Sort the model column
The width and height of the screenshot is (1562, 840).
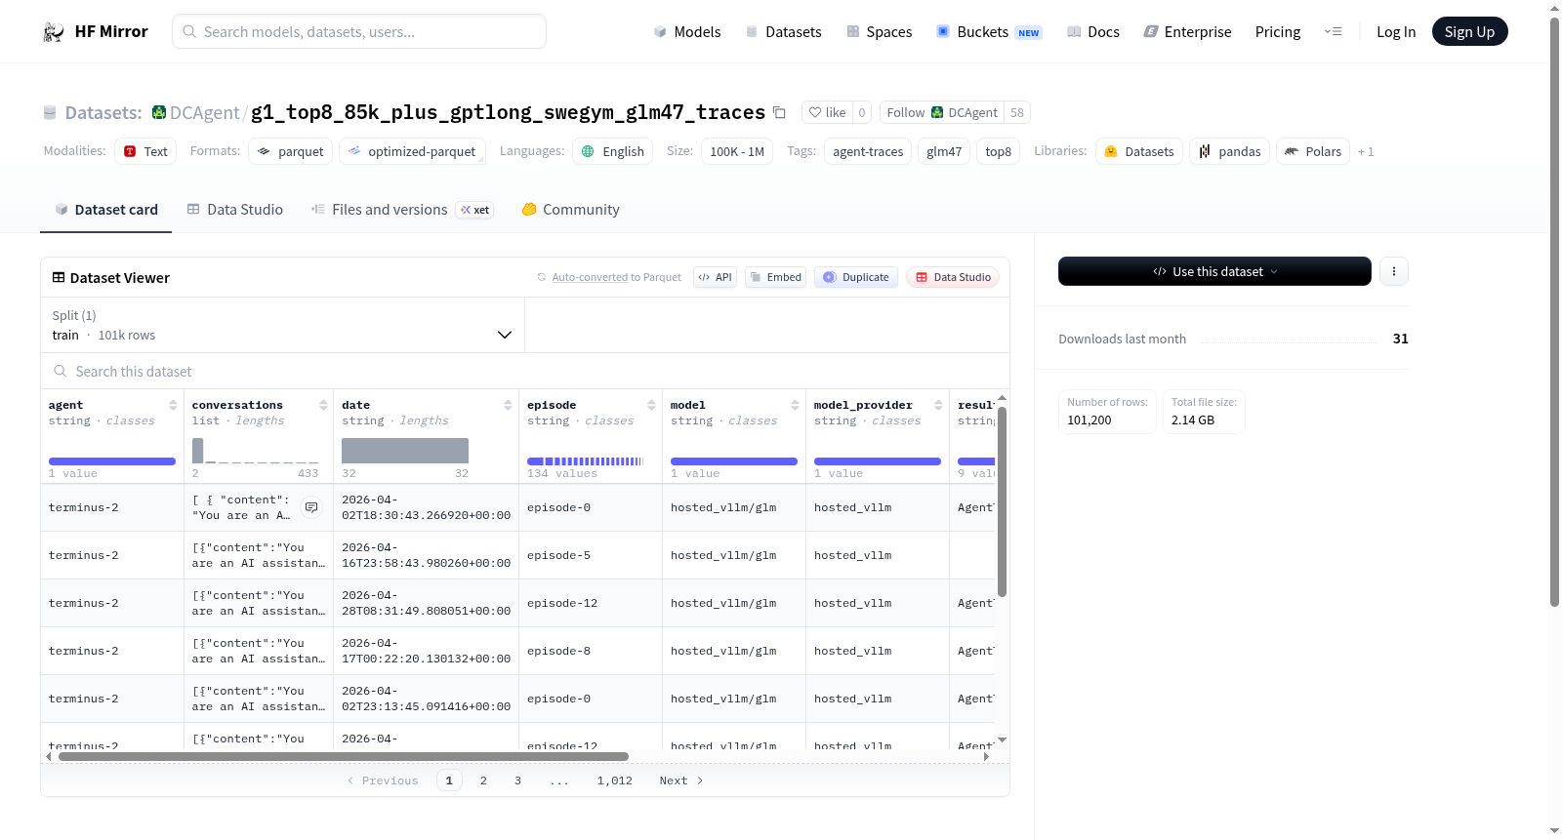click(x=795, y=405)
